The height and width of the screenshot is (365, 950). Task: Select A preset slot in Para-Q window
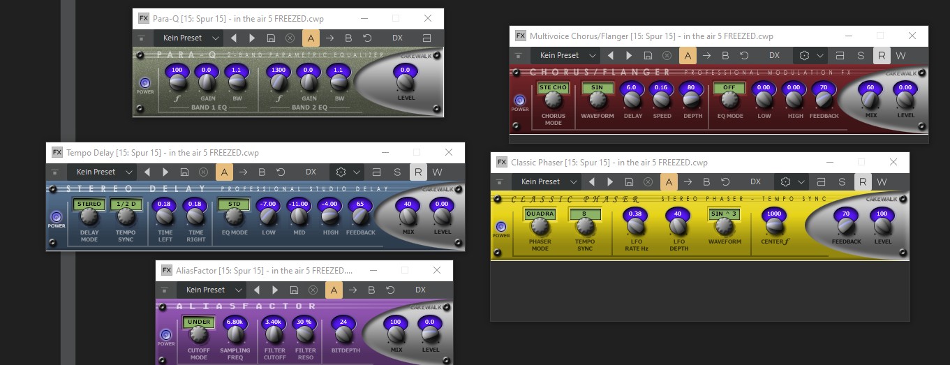(x=311, y=38)
